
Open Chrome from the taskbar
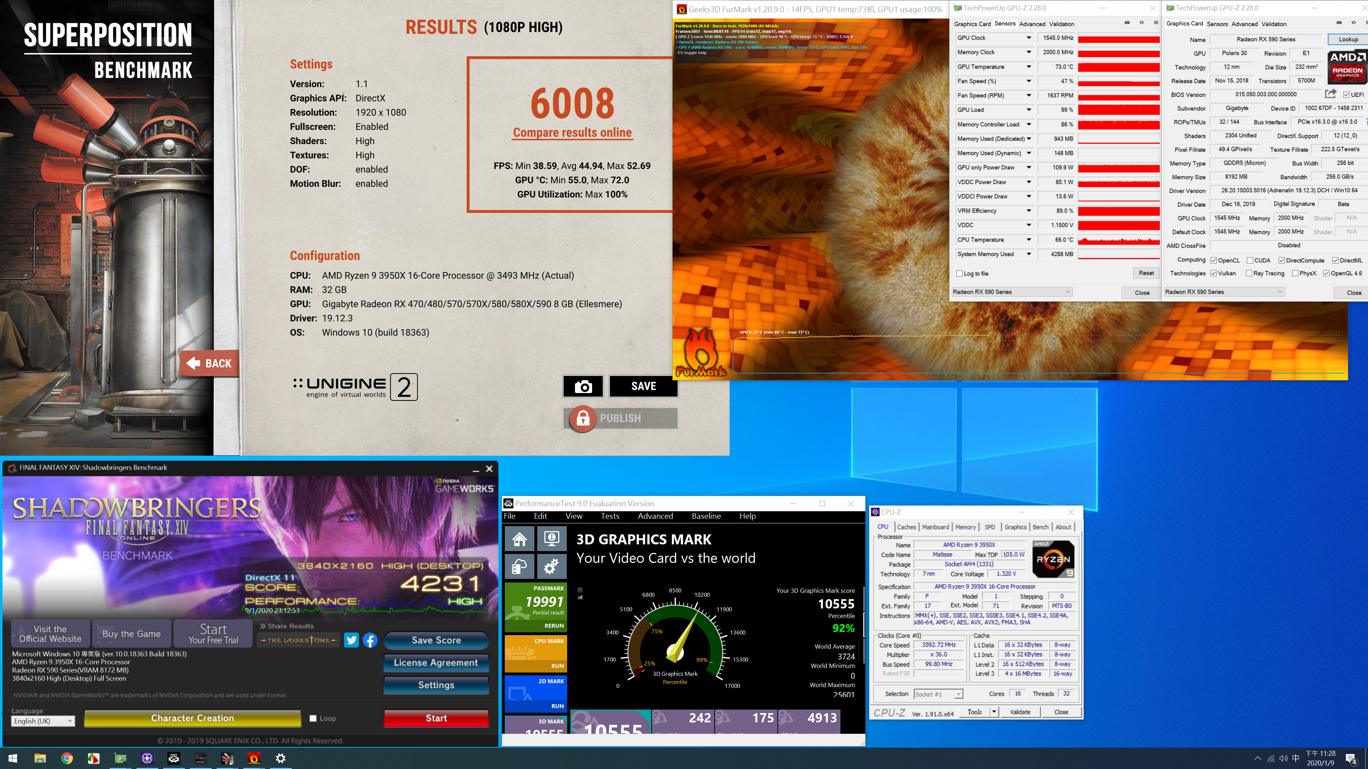pyautogui.click(x=67, y=758)
